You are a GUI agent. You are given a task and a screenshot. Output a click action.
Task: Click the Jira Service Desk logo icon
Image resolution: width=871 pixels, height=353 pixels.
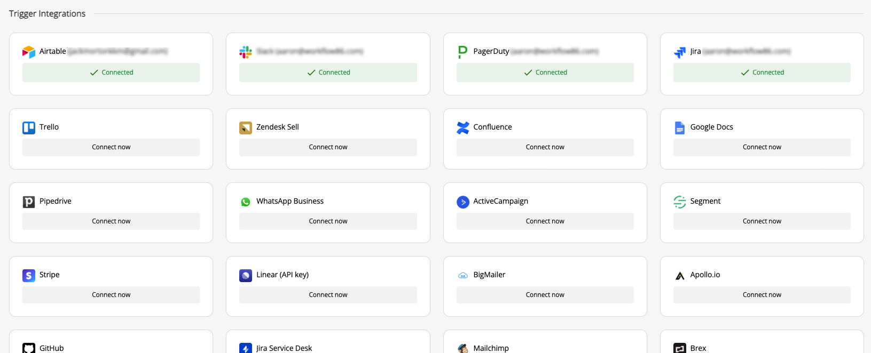[x=246, y=348]
